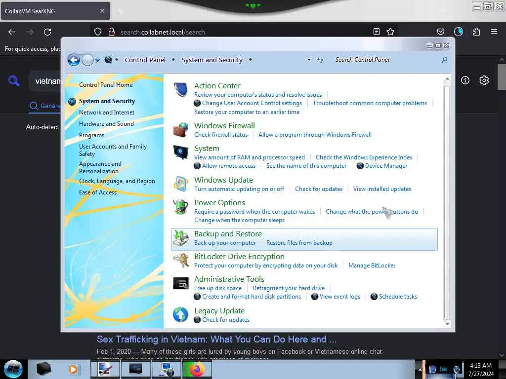This screenshot has width=506, height=379.
Task: Open the Pocket save icon in Firefox
Action: point(440,32)
